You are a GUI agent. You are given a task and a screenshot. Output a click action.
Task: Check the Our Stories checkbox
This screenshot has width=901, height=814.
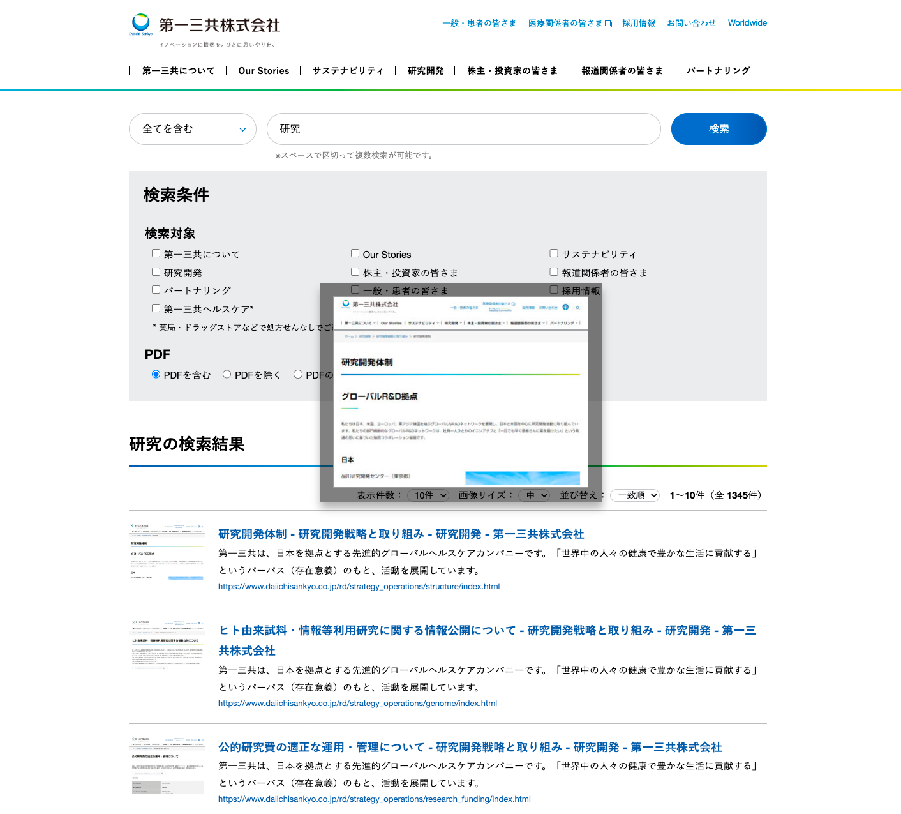tap(355, 253)
